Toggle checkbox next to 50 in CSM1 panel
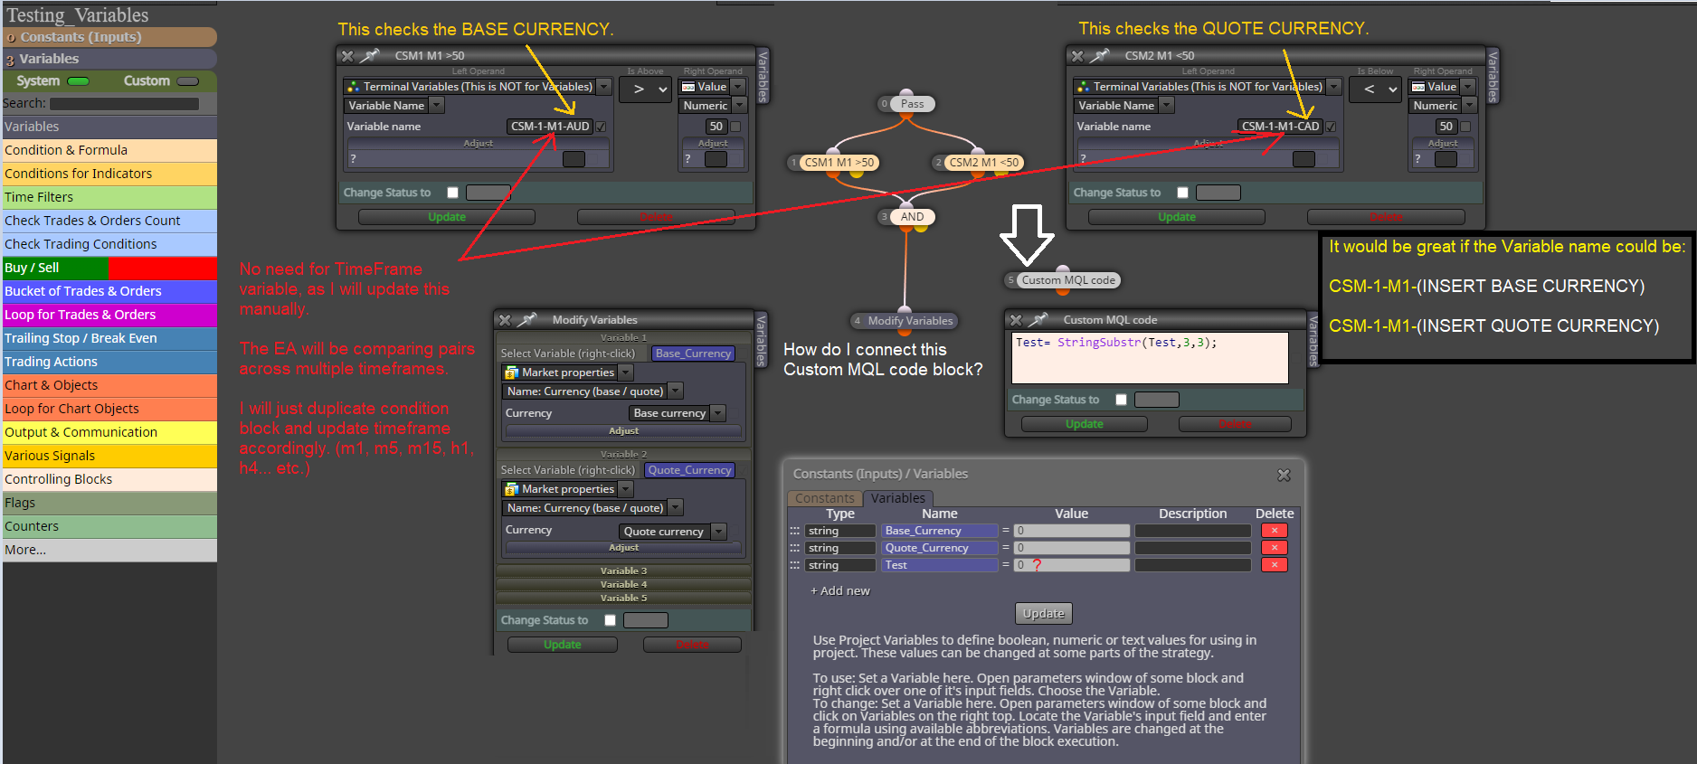The width and height of the screenshot is (1697, 764). (735, 127)
